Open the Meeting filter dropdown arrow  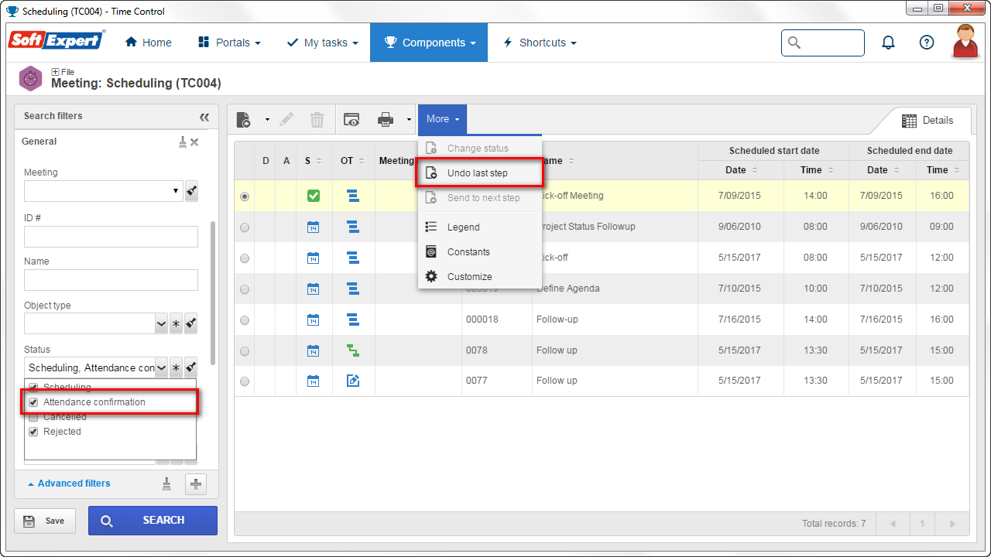tap(176, 191)
